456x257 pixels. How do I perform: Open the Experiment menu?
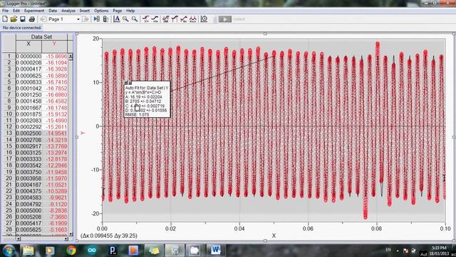[34, 11]
